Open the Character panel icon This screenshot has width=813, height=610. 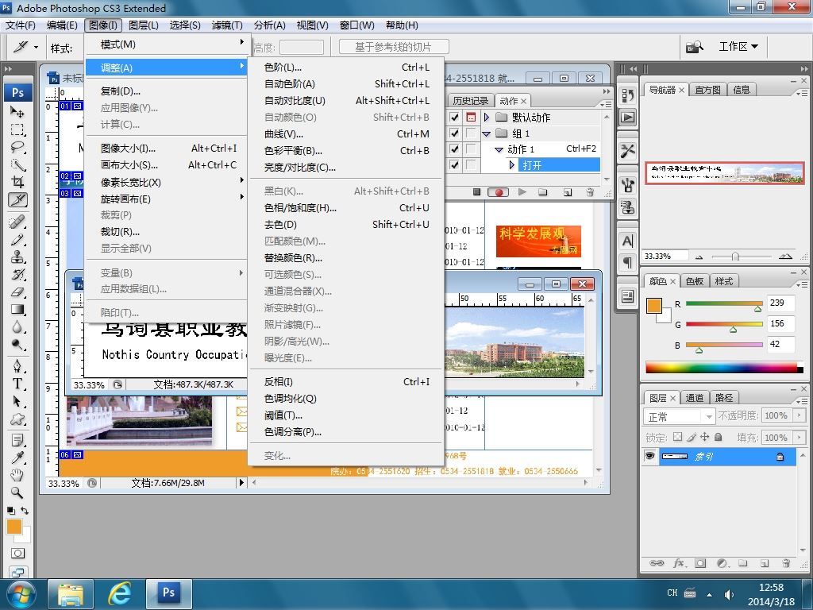coord(627,241)
